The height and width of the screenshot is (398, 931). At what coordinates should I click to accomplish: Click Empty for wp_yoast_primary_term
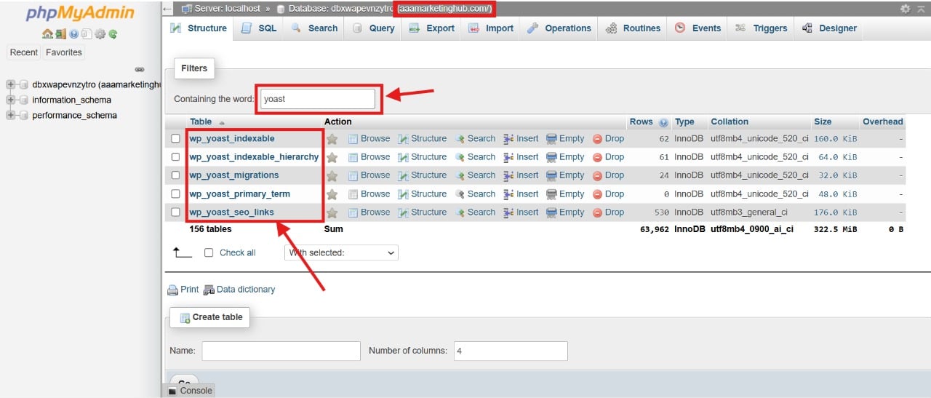tap(565, 194)
